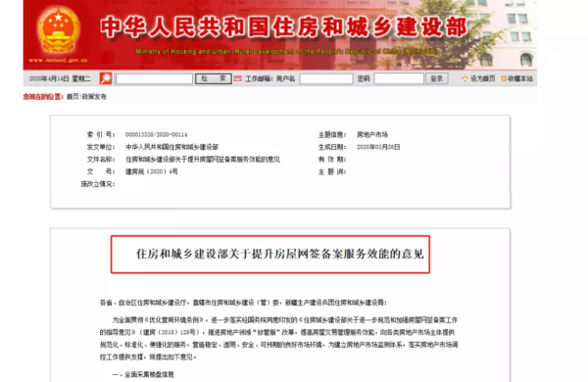Click the 登录 login button
Viewport: 588px width, 382px height.
click(x=436, y=78)
